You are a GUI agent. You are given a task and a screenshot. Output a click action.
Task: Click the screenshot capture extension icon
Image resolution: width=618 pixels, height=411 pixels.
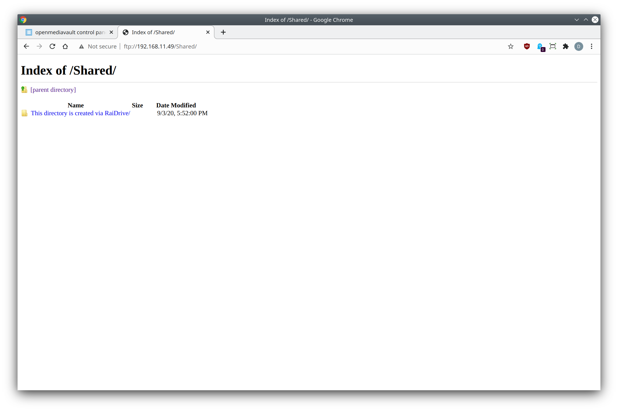[553, 46]
